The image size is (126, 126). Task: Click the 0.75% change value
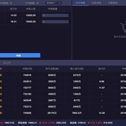pos(52,123)
